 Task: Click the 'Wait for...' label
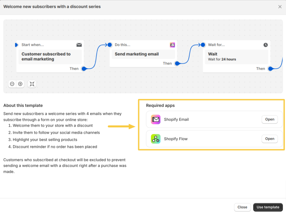point(216,45)
